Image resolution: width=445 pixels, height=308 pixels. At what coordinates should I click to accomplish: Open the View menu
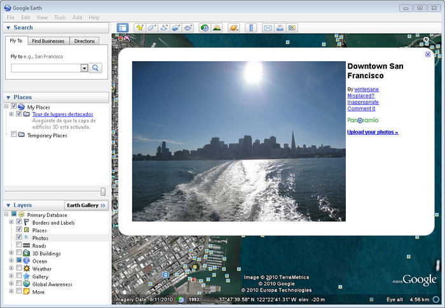tap(42, 17)
